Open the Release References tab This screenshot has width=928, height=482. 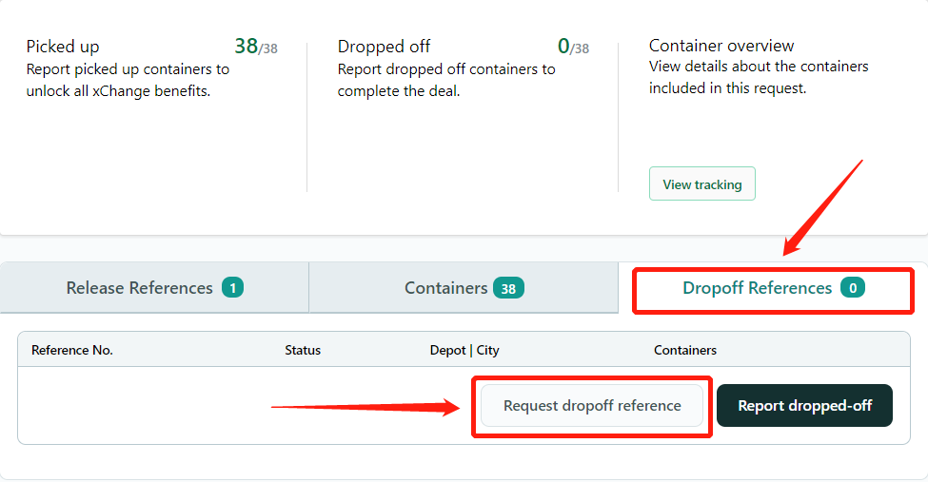[154, 288]
